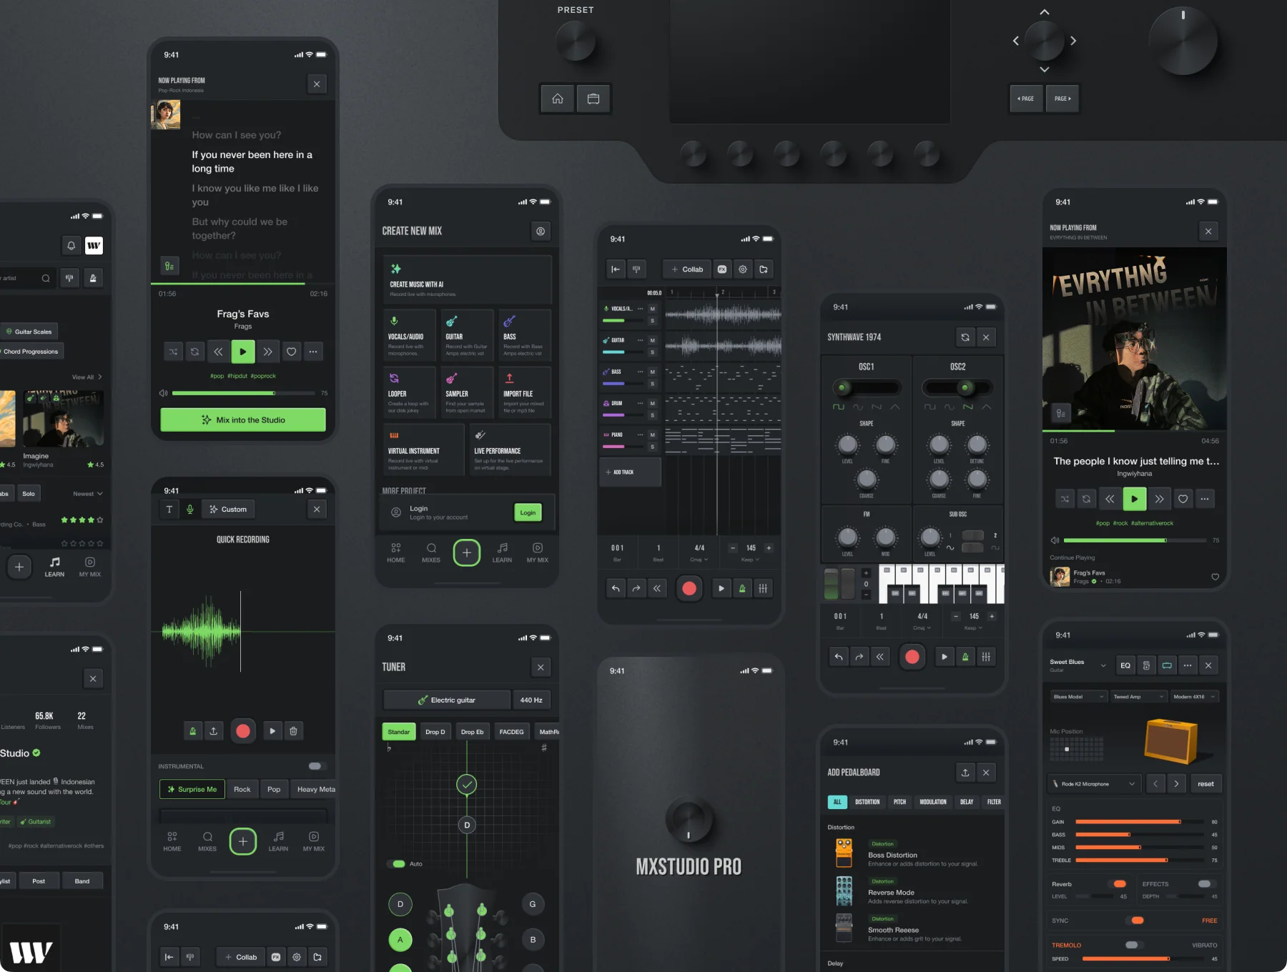1287x972 pixels.
Task: Mute the Vocals track with its M button
Action: point(652,309)
